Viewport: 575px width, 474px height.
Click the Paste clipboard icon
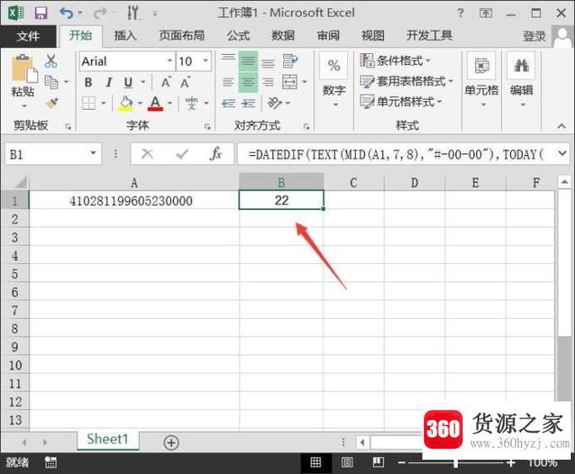coord(24,68)
